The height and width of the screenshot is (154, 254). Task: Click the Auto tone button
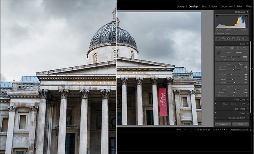241,64
